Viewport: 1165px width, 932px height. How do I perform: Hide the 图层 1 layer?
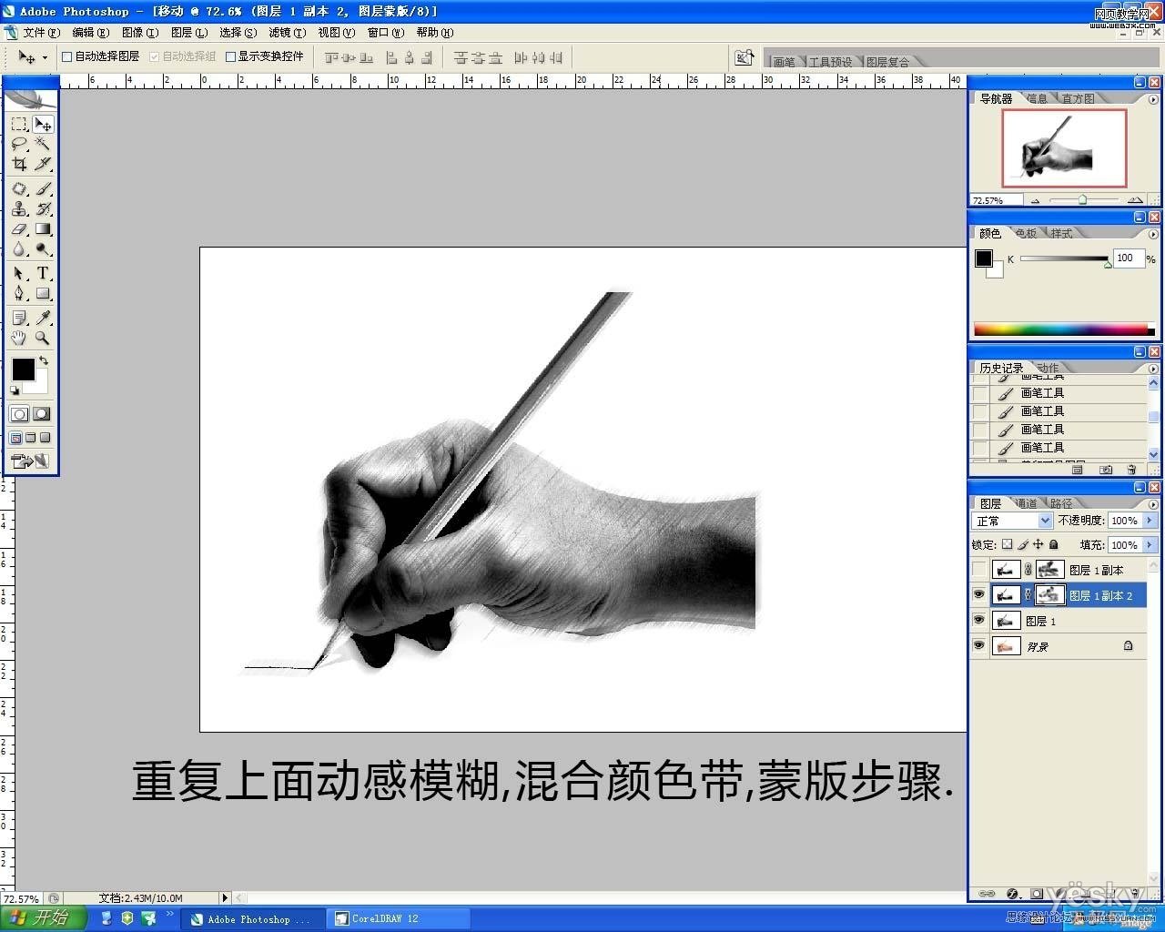point(979,621)
